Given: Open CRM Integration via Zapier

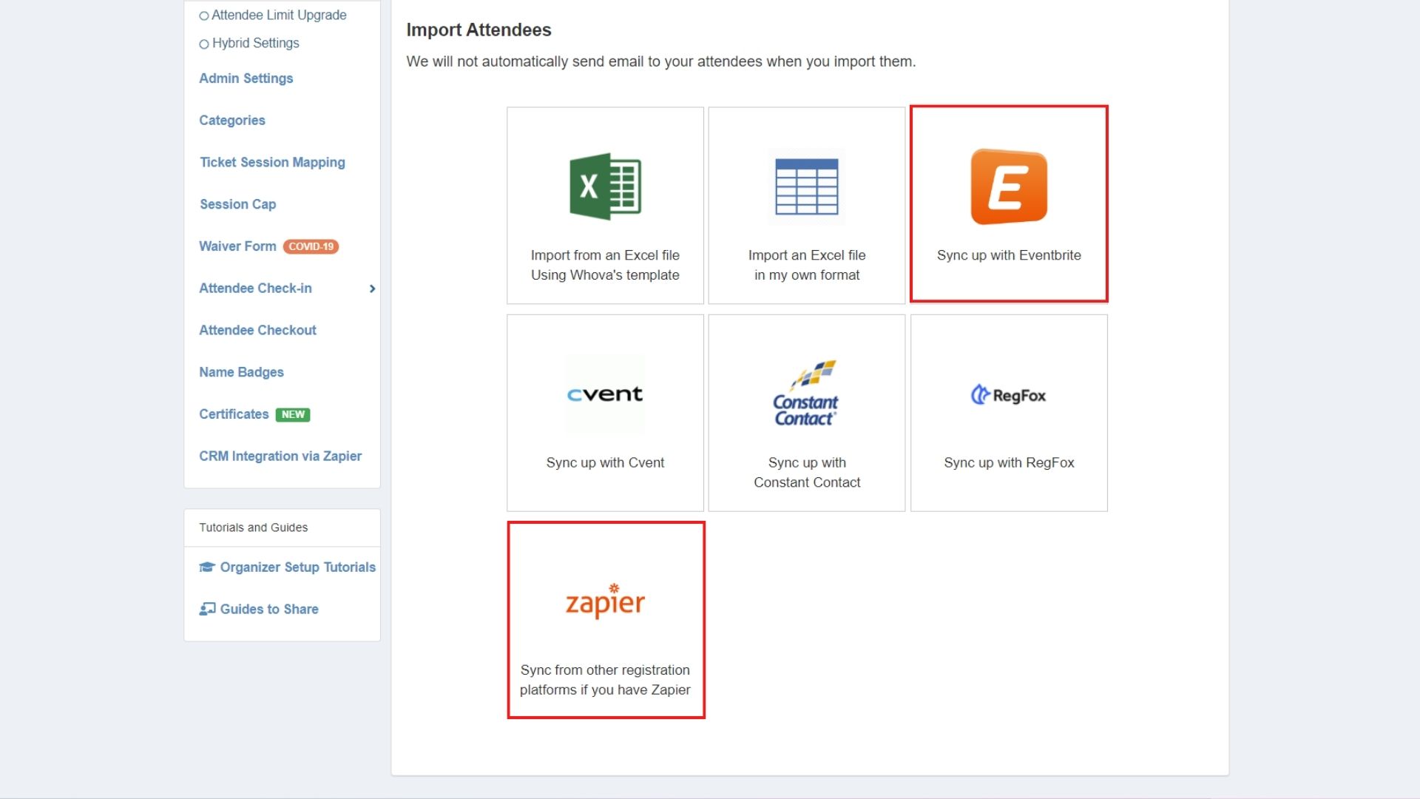Looking at the screenshot, I should pyautogui.click(x=280, y=456).
